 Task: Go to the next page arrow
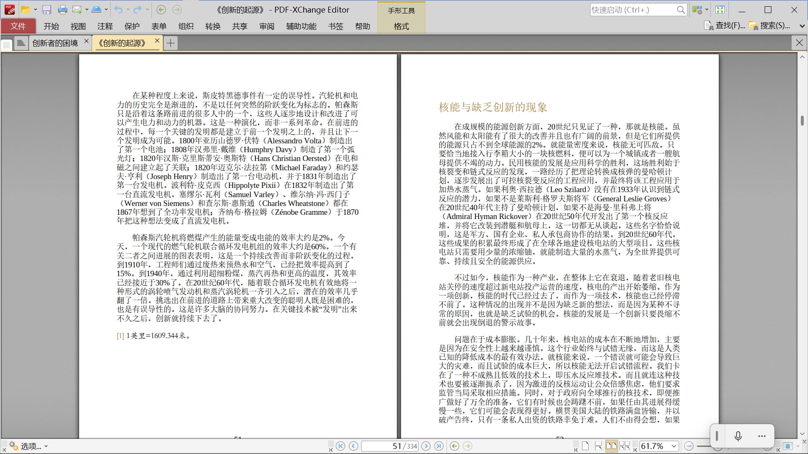[426, 446]
